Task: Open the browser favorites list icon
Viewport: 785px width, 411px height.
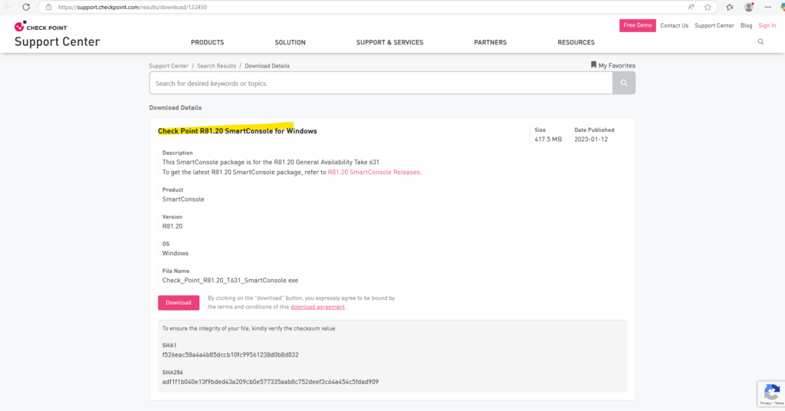Action: coord(730,7)
